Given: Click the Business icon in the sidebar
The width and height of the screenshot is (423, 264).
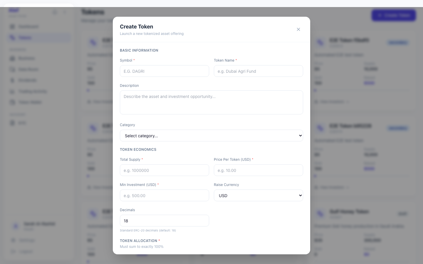Looking at the screenshot, I should tap(12, 58).
